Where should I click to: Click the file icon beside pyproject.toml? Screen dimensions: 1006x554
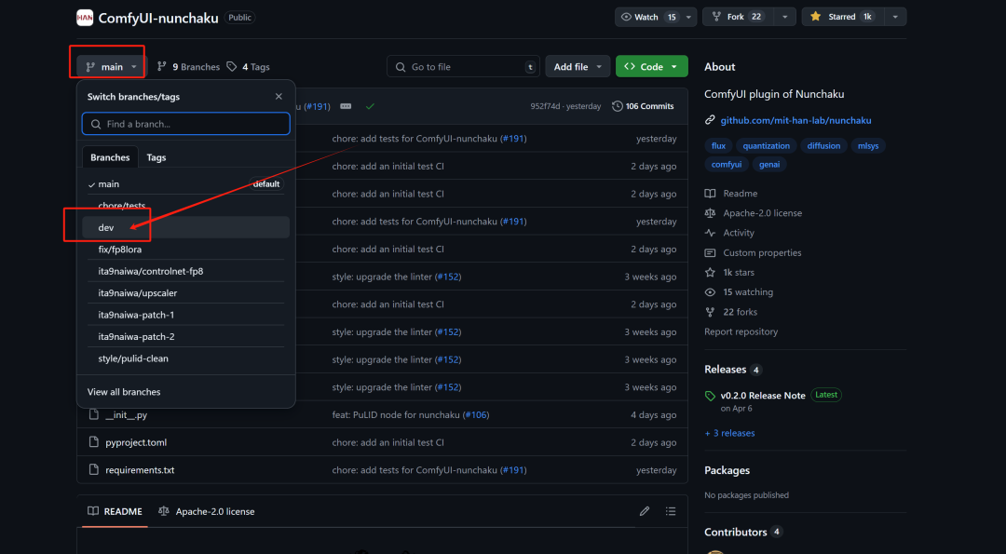click(x=94, y=442)
